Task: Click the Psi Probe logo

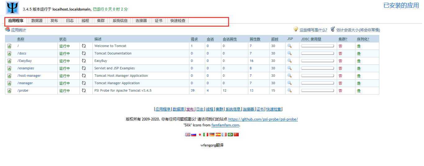Action: pos(12,8)
